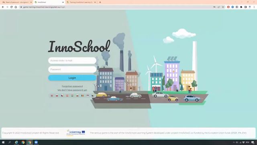This screenshot has height=145, width=257.
Task: Click the Interreg logo in the footer
Action: coord(76,133)
